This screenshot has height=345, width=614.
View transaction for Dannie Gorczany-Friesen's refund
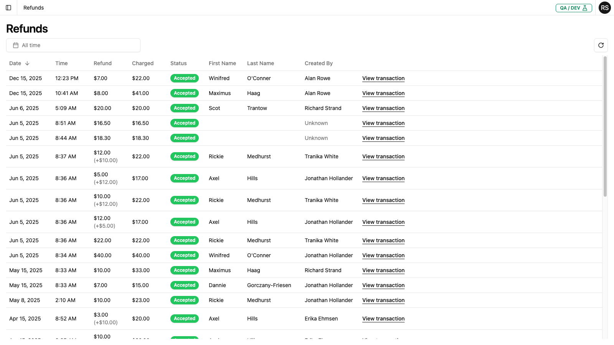(x=383, y=285)
